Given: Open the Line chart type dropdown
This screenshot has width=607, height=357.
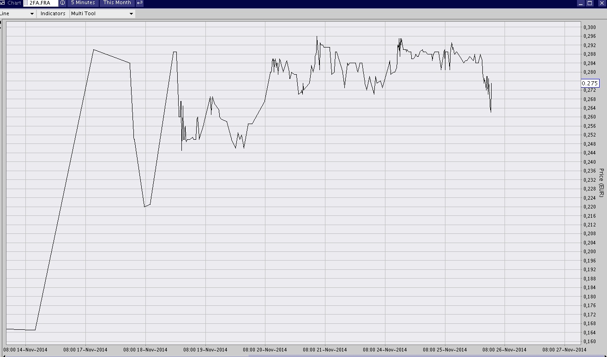Looking at the screenshot, I should (x=18, y=14).
